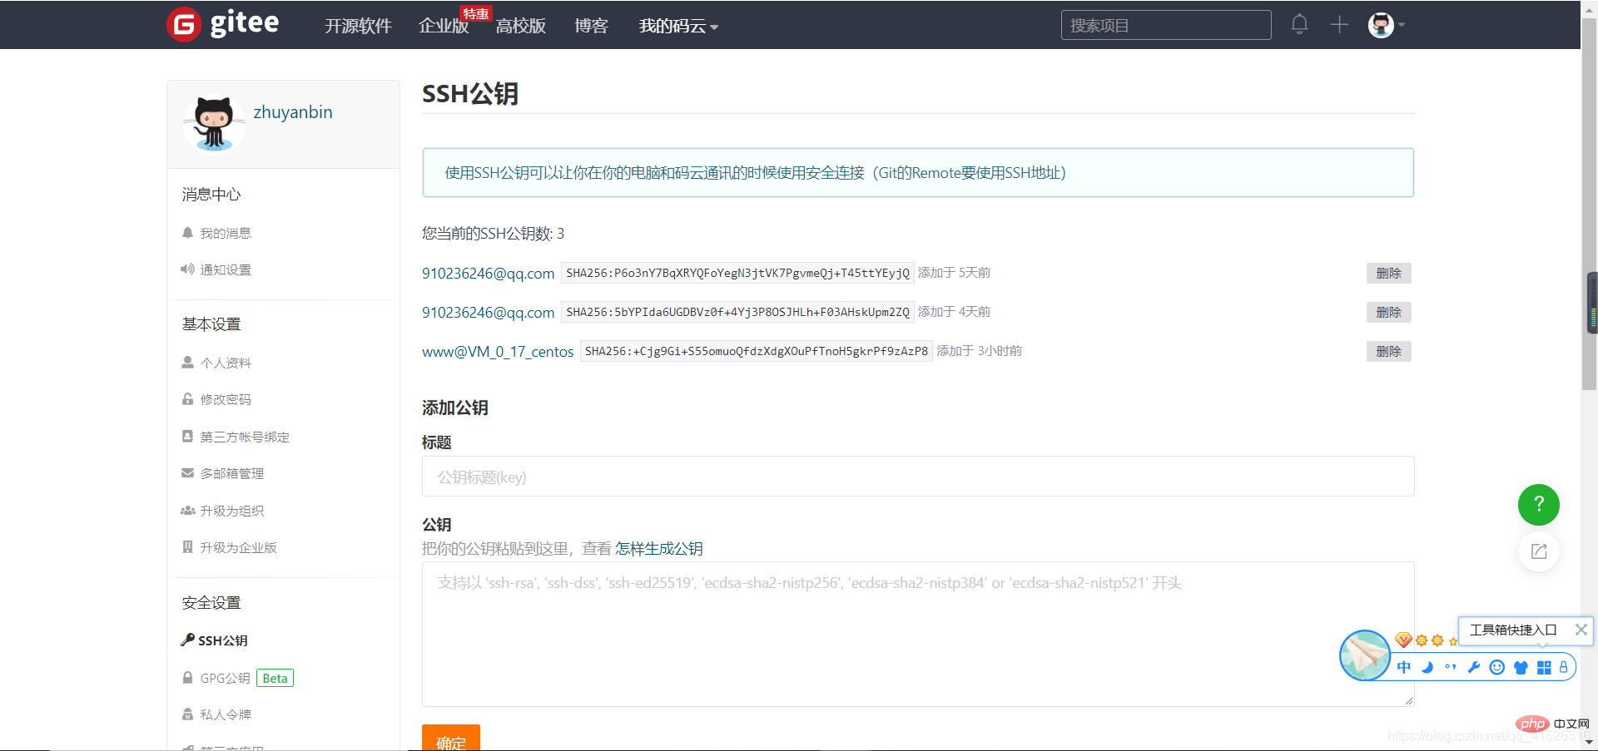Open 通知设置 in the sidebar
The height and width of the screenshot is (751, 1598).
[226, 270]
